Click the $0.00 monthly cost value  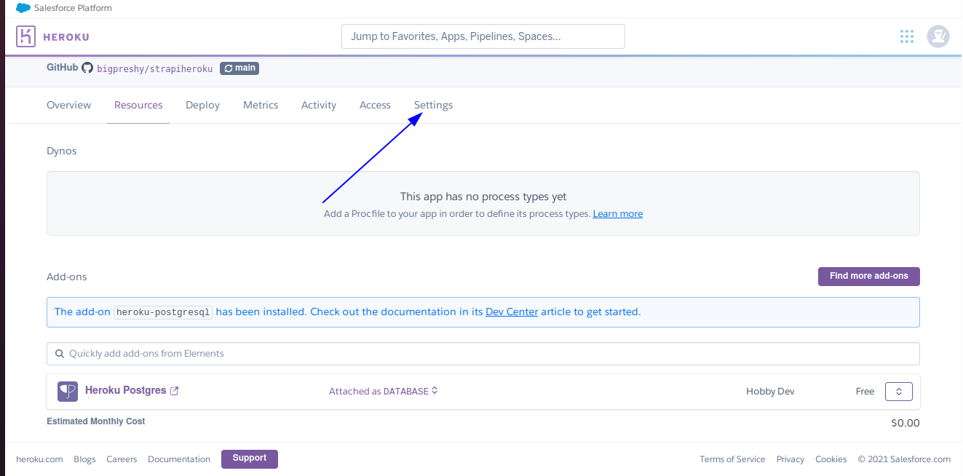pos(905,423)
